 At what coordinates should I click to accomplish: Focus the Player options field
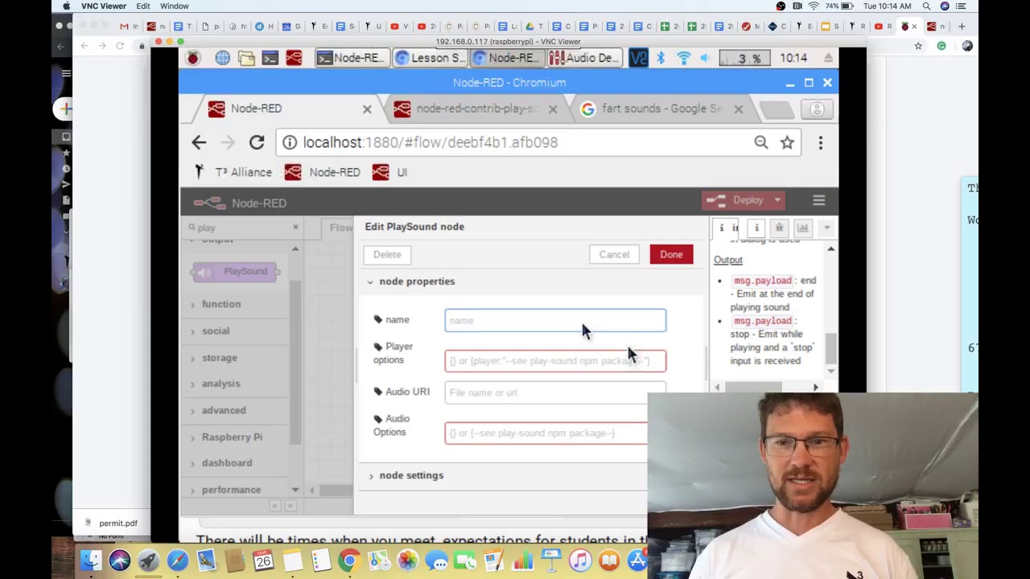tap(555, 361)
